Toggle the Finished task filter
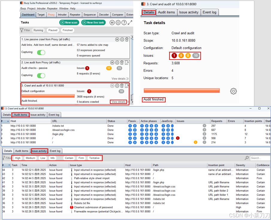 click(68, 30)
